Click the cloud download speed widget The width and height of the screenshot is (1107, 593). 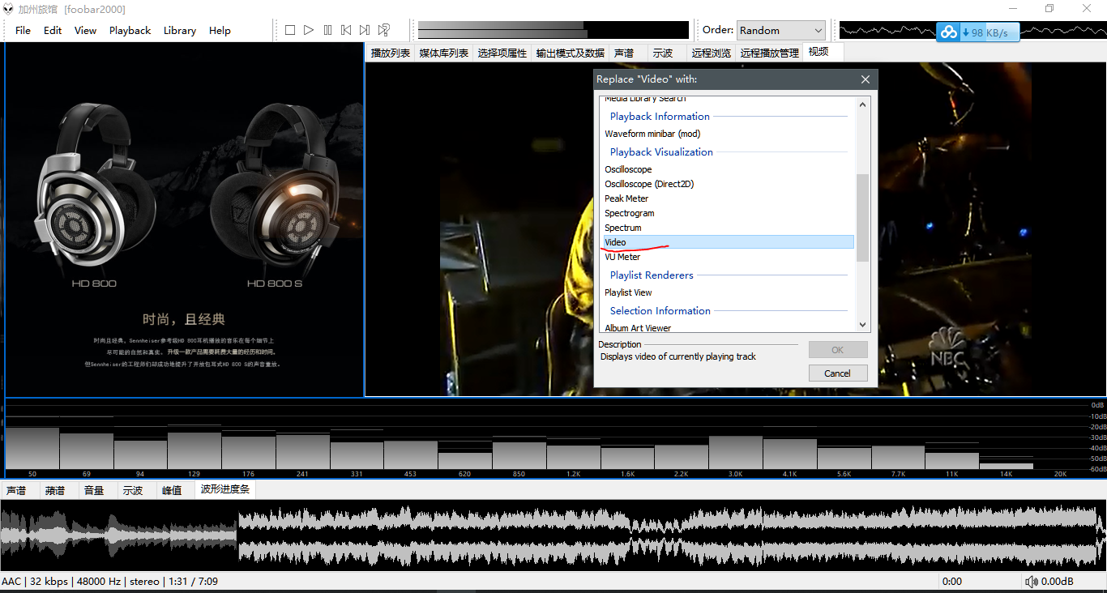pyautogui.click(x=977, y=33)
